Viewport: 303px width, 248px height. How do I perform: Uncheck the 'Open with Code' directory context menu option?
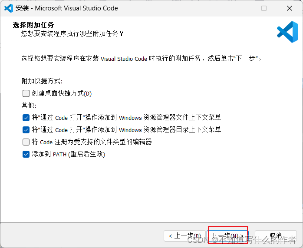(x=26, y=130)
